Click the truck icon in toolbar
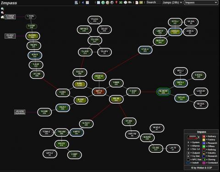 pos(130,2)
